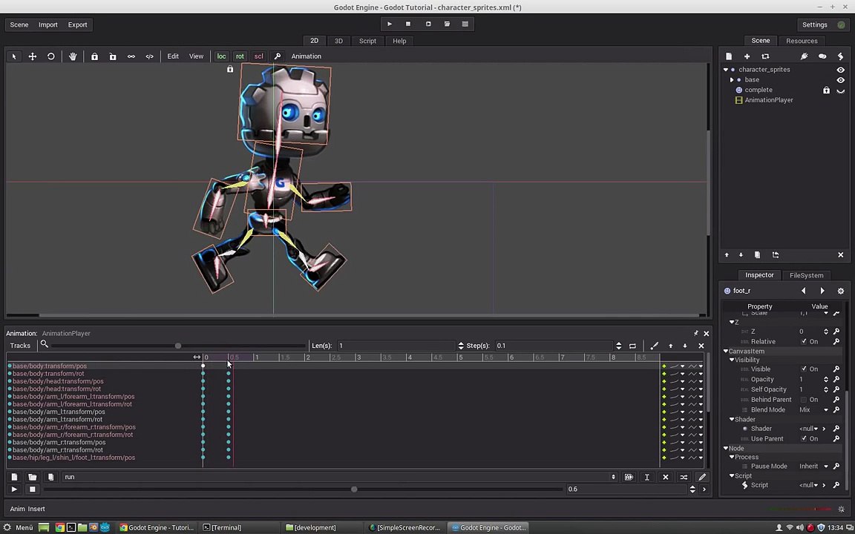Open the signals connection plug icon
855x534 pixels.
[804, 56]
